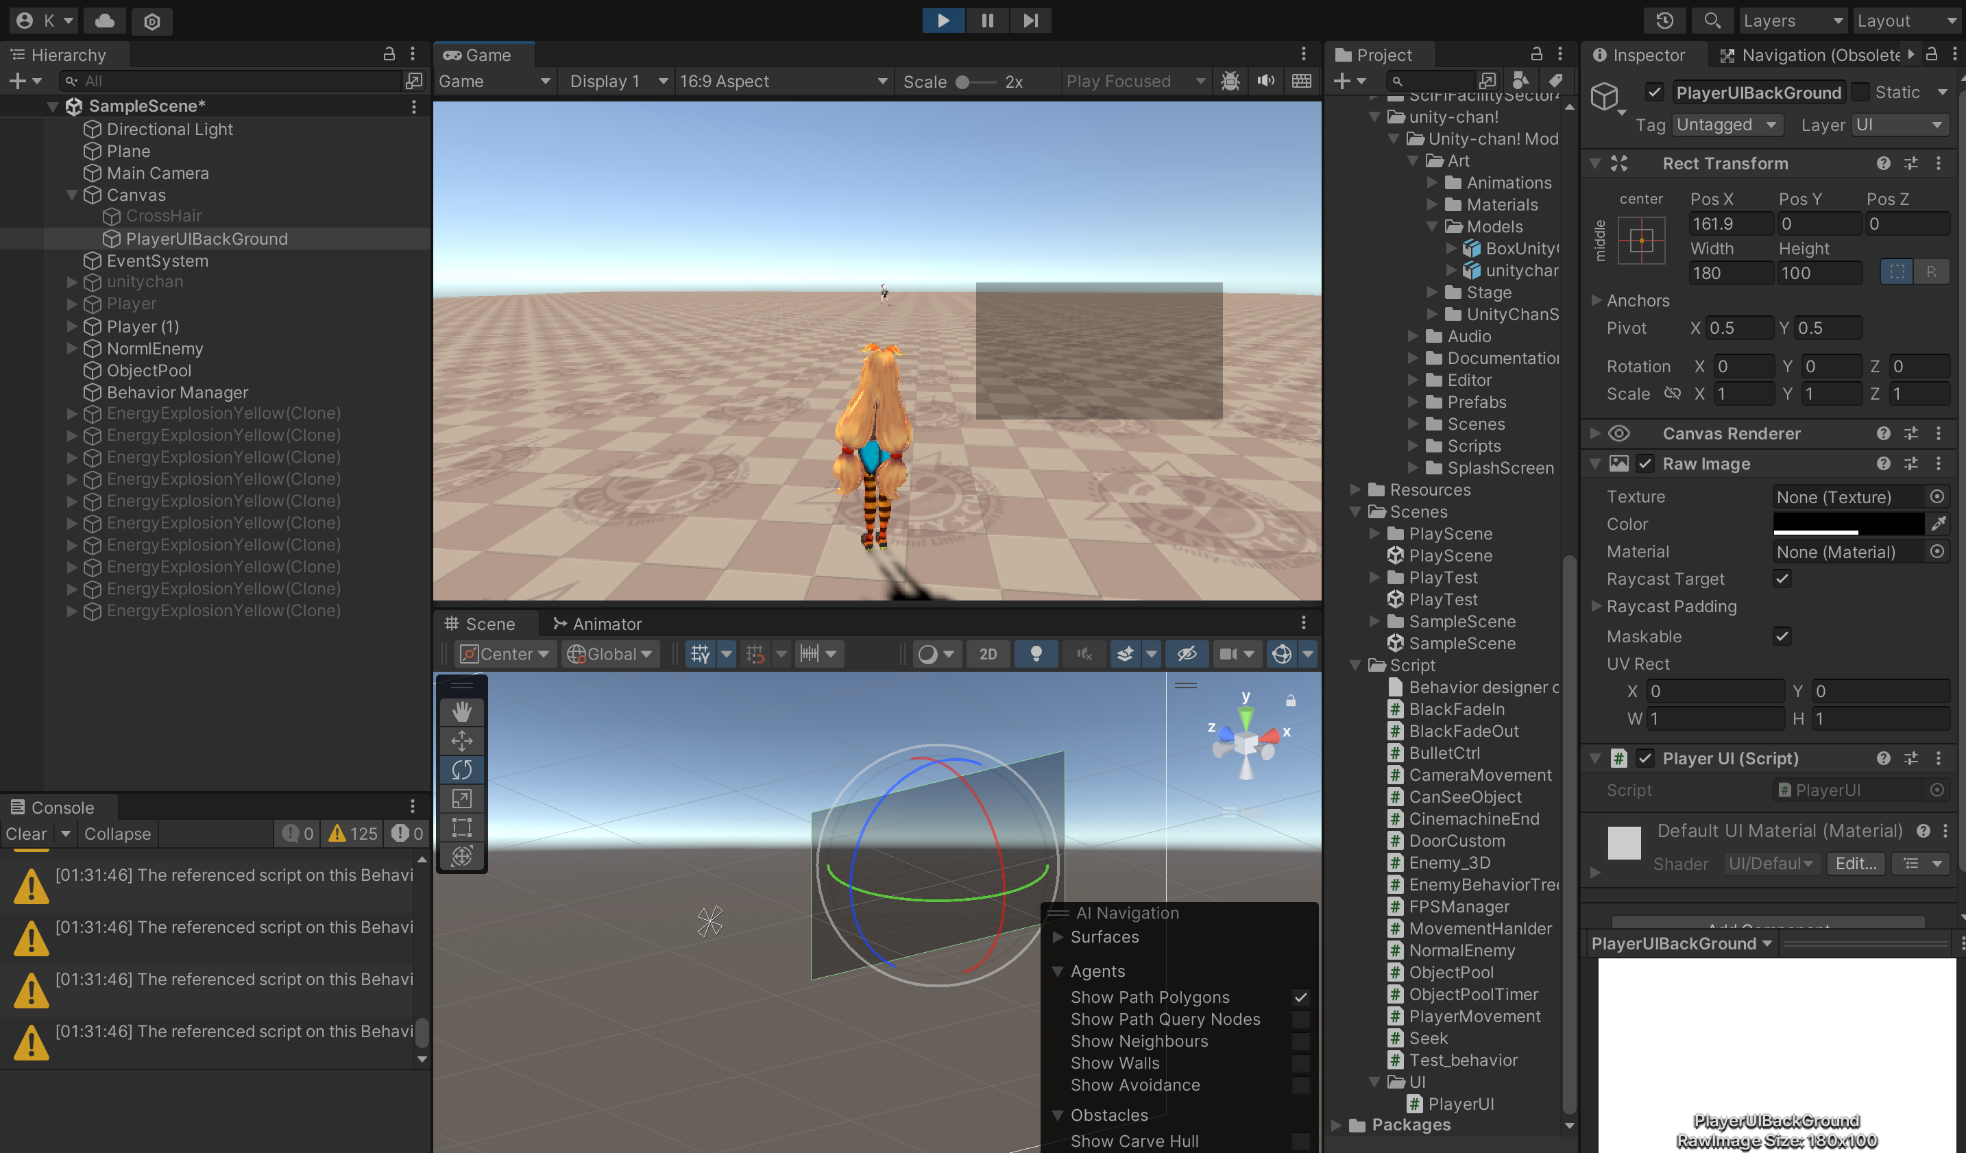
Task: Open the cloud services icon
Action: 105,21
